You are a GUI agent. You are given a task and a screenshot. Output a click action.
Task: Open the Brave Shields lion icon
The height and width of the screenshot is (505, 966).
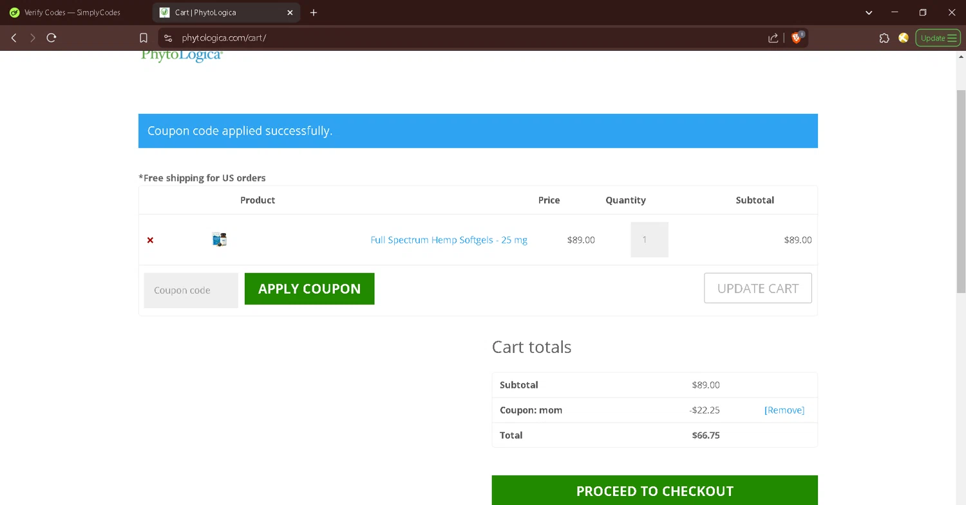tap(797, 38)
